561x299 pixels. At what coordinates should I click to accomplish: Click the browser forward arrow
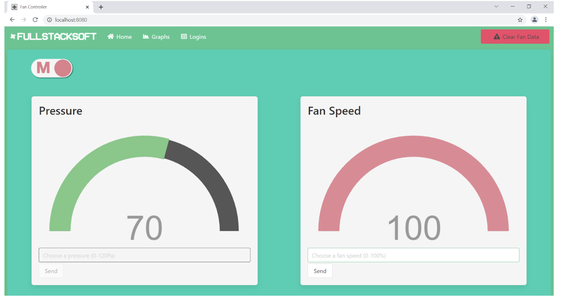pos(24,20)
